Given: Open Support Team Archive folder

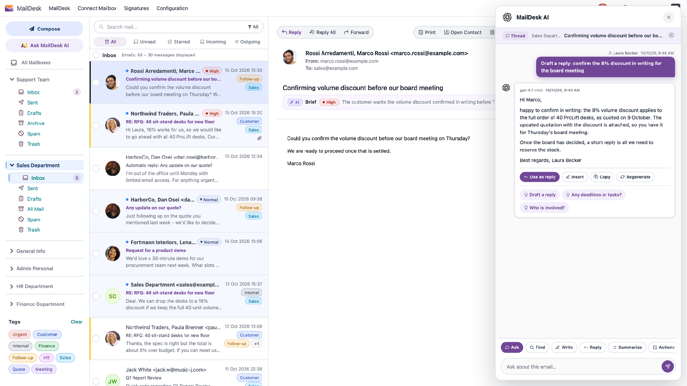Looking at the screenshot, I should point(36,123).
